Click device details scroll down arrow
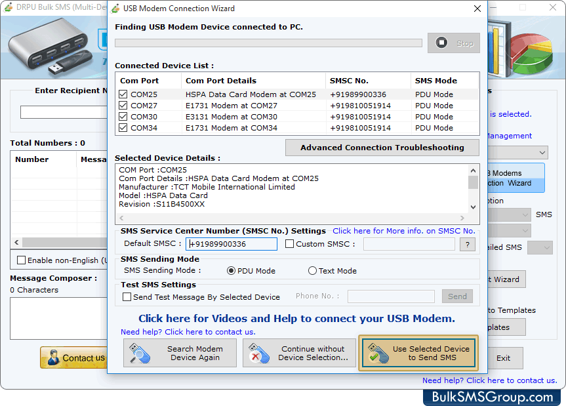The image size is (566, 406). click(x=474, y=207)
